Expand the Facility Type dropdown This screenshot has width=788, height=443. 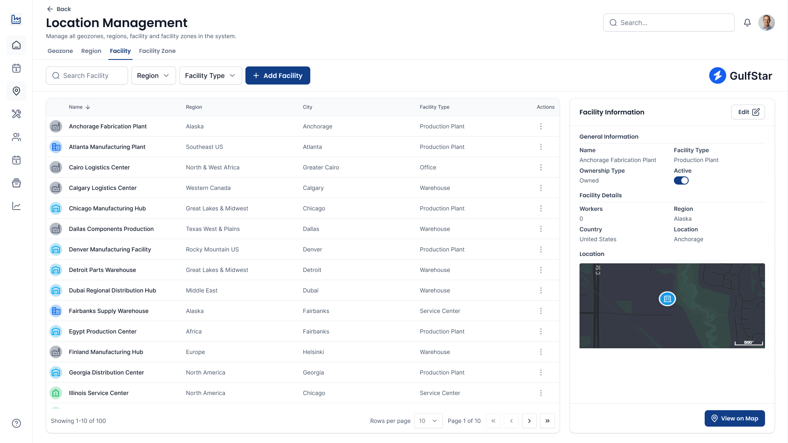click(210, 75)
